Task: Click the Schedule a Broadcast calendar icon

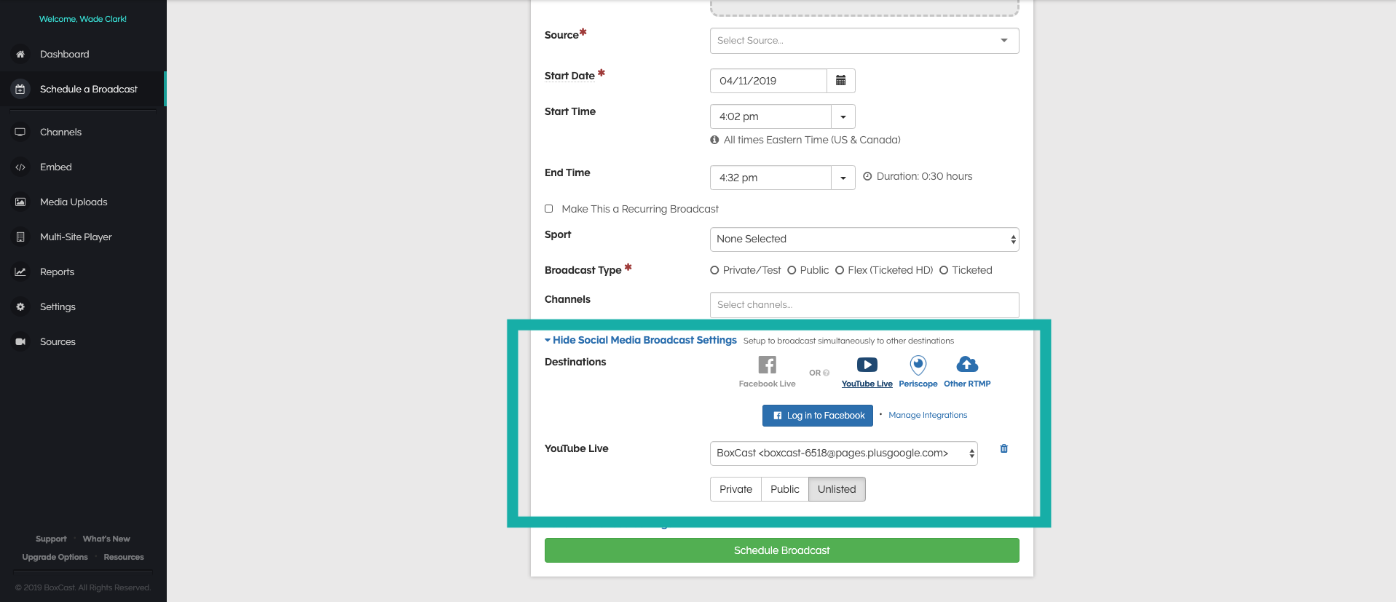Action: [20, 90]
